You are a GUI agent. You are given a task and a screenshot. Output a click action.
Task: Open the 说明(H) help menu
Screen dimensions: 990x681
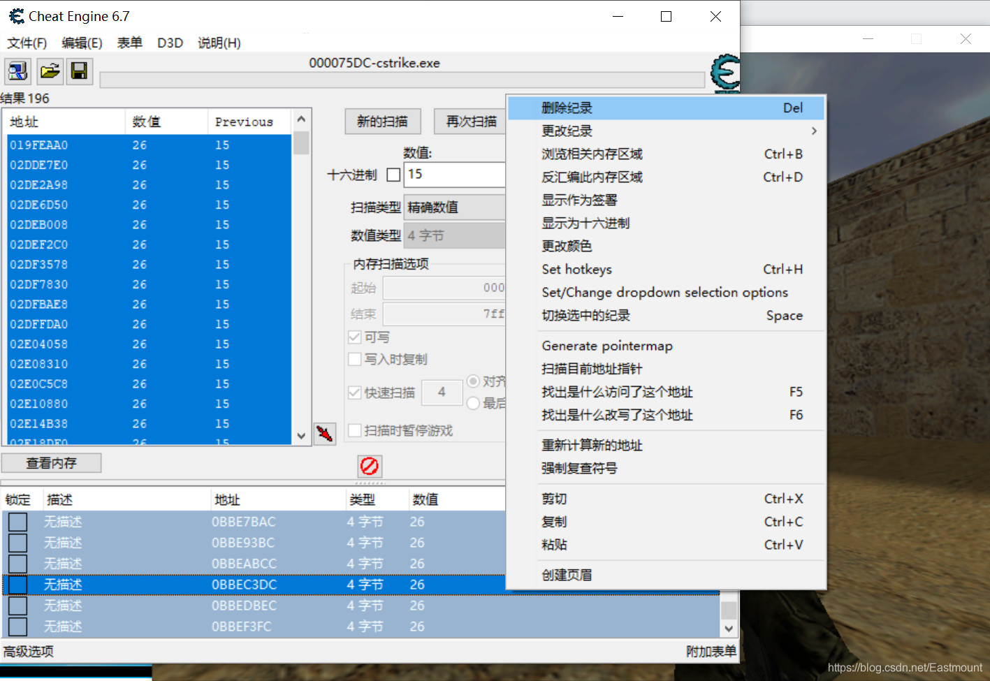pyautogui.click(x=219, y=43)
